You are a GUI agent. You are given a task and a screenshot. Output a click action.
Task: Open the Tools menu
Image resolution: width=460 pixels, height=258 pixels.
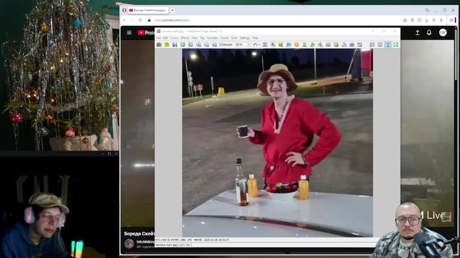pyautogui.click(x=234, y=38)
